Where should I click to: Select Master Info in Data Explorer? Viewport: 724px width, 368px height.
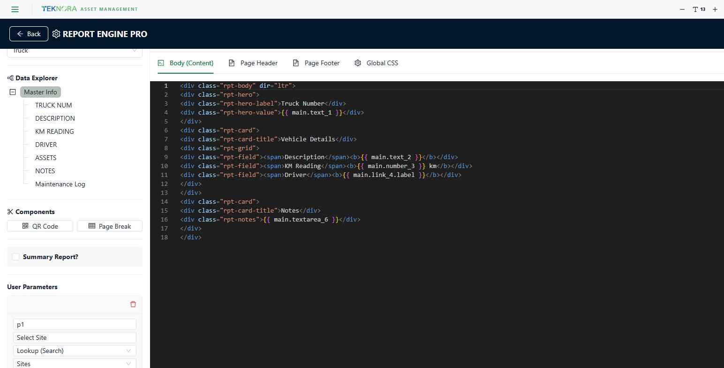click(40, 92)
